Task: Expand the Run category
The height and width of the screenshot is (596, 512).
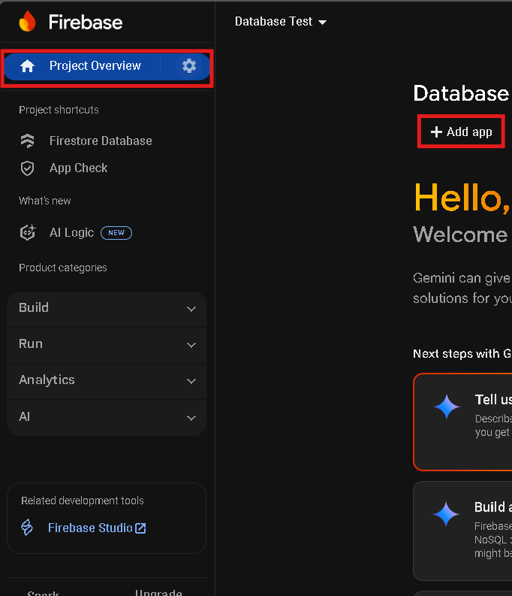Action: pyautogui.click(x=107, y=344)
